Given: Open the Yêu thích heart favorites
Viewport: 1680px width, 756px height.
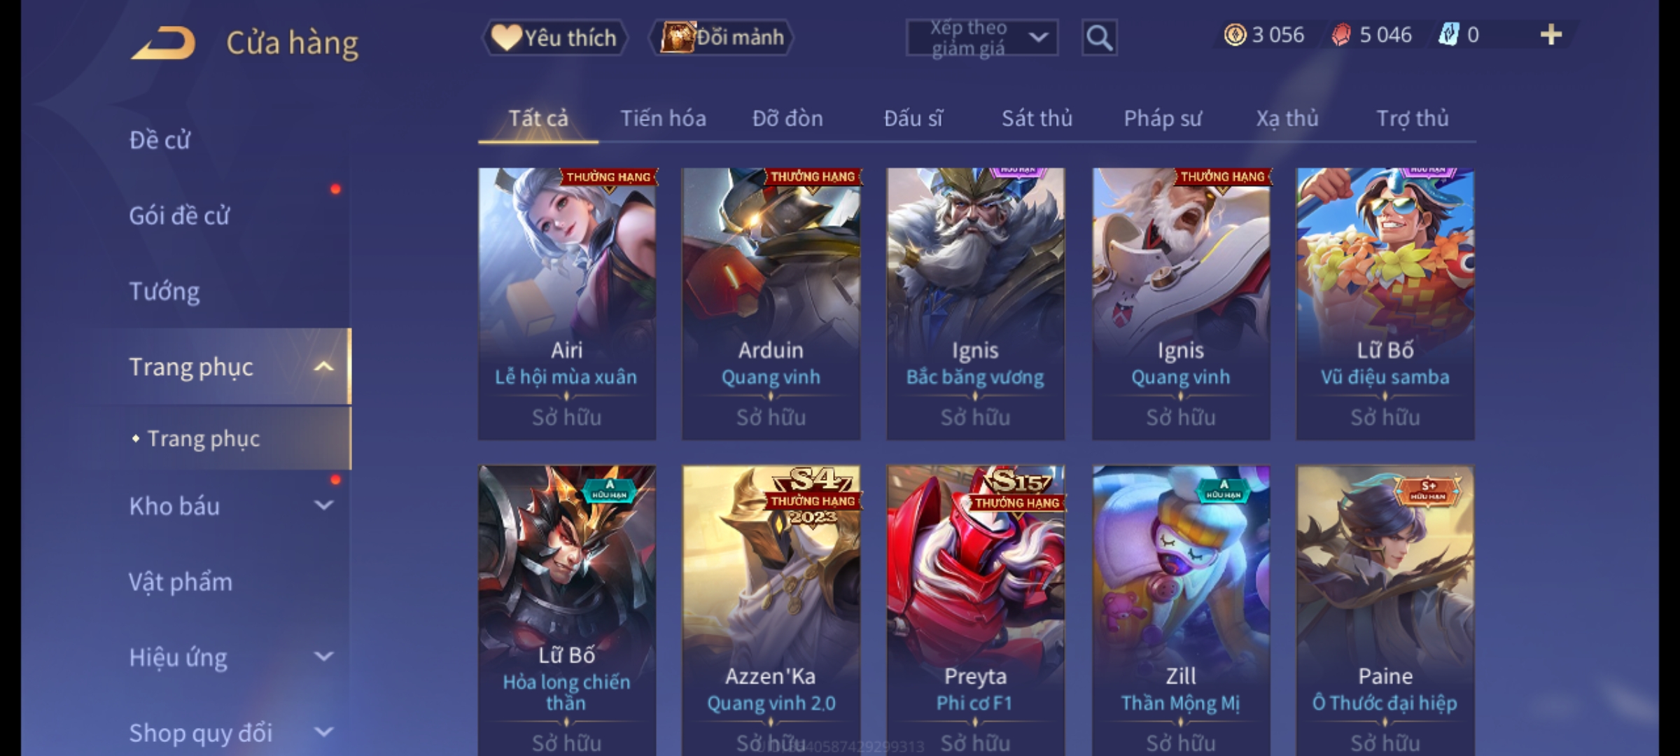Looking at the screenshot, I should pos(554,37).
